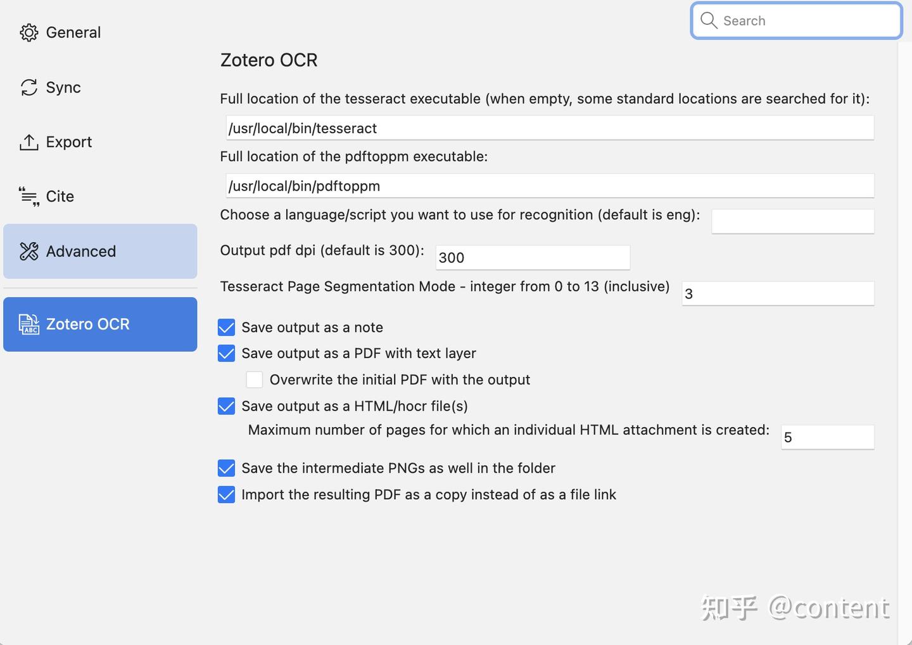Click the tesseract executable path field

[548, 128]
